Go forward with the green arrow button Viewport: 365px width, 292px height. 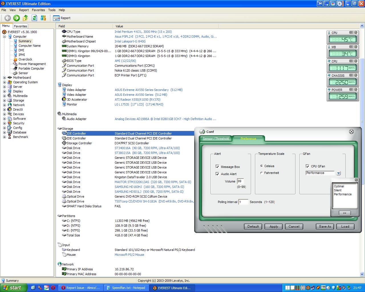pos(17,18)
